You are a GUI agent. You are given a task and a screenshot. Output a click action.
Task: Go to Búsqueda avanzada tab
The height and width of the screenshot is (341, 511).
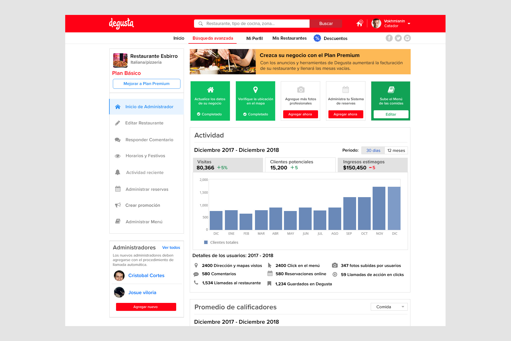(x=213, y=38)
